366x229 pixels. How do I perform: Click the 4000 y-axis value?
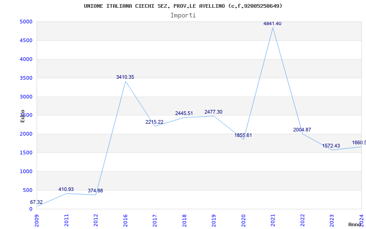pyautogui.click(x=26, y=60)
